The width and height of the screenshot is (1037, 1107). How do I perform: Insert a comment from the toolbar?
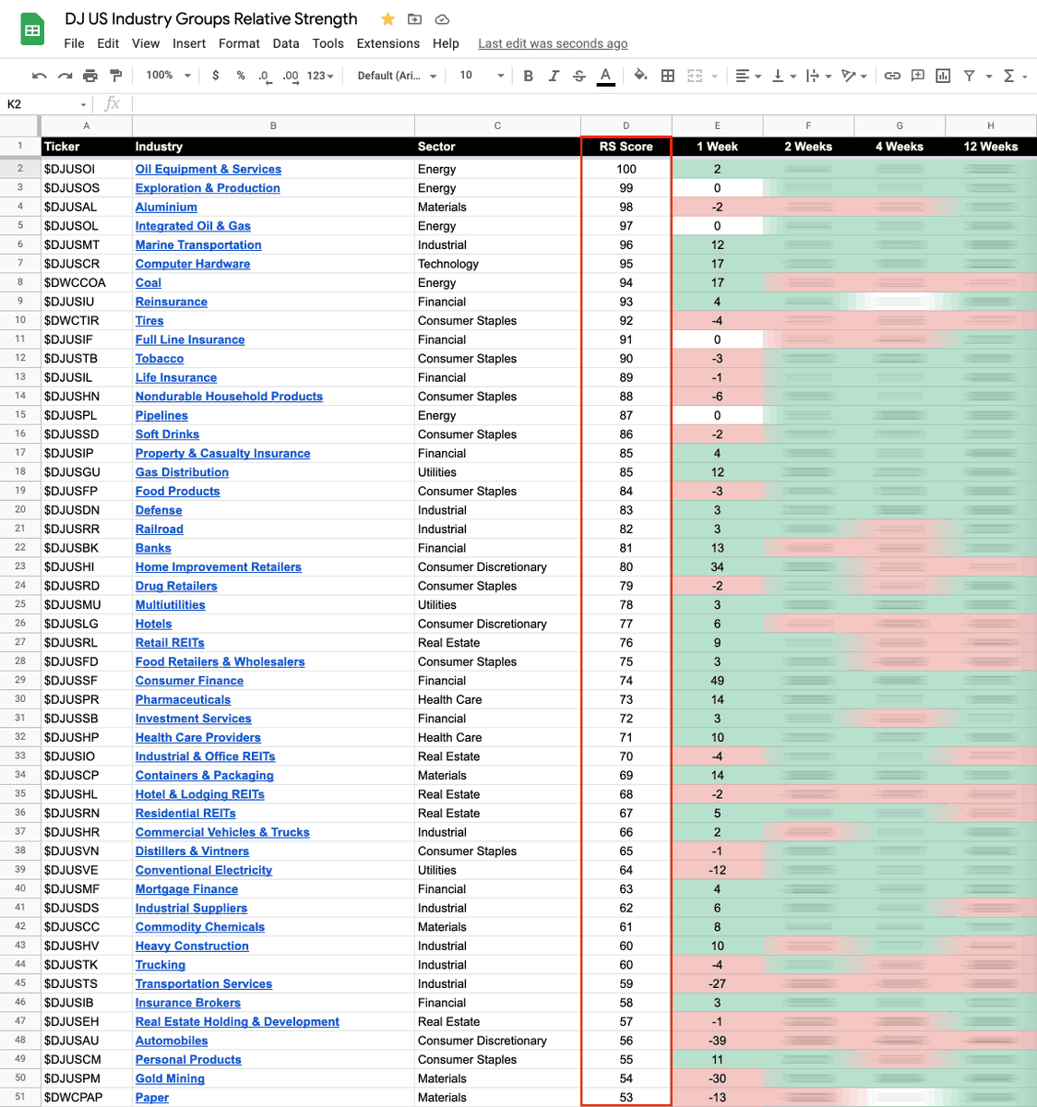(917, 76)
